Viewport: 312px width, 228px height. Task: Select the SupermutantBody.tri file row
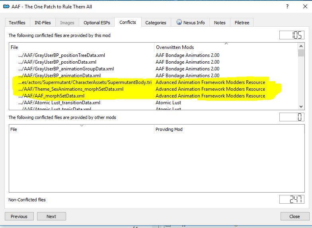(x=154, y=82)
